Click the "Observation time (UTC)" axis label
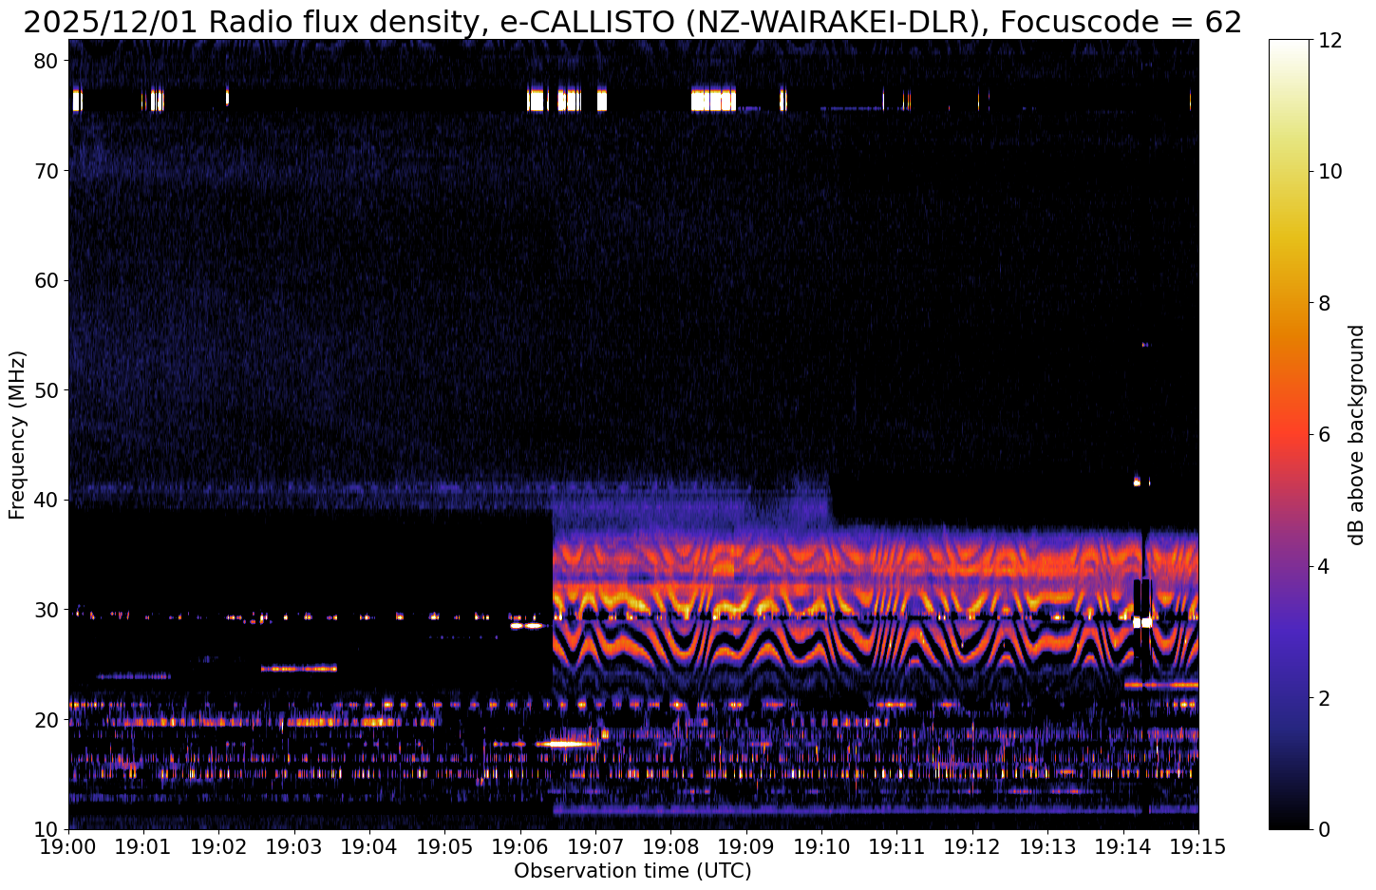 click(632, 871)
